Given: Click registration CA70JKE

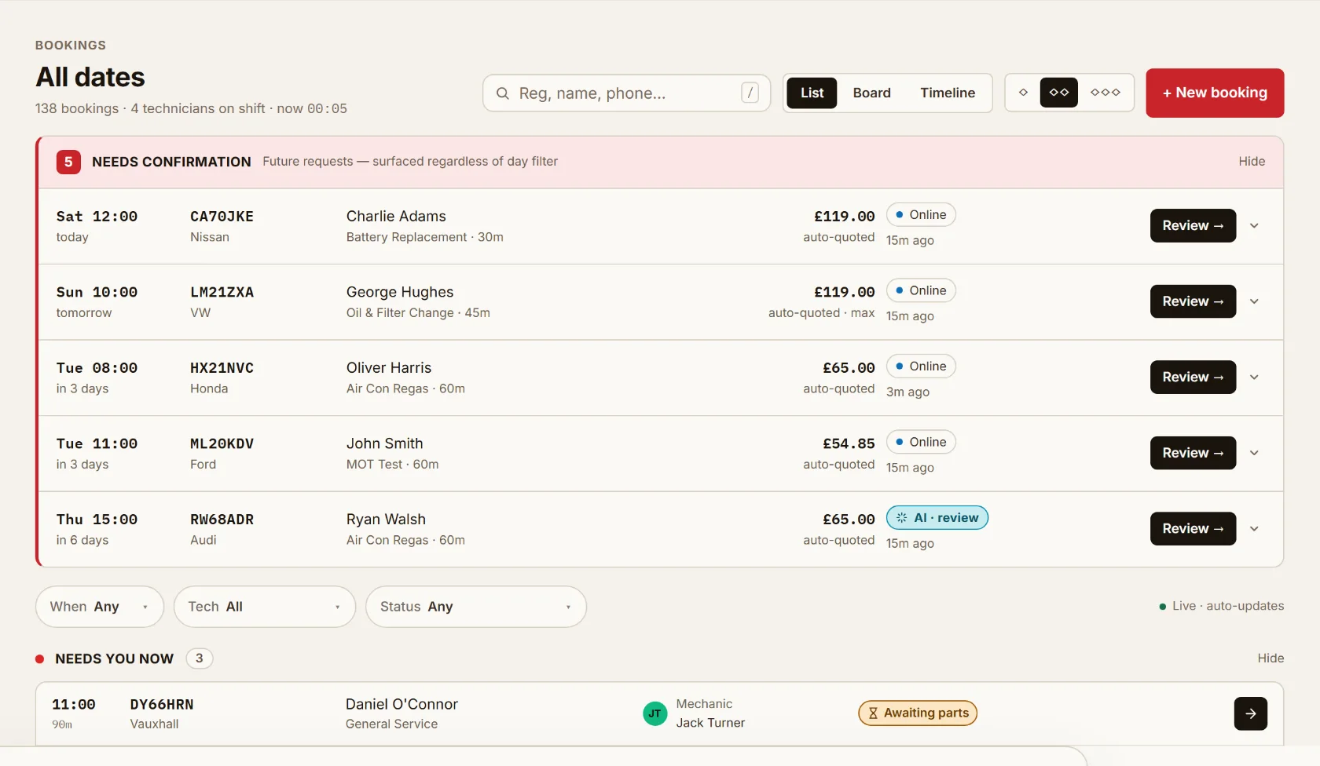Looking at the screenshot, I should [x=222, y=217].
